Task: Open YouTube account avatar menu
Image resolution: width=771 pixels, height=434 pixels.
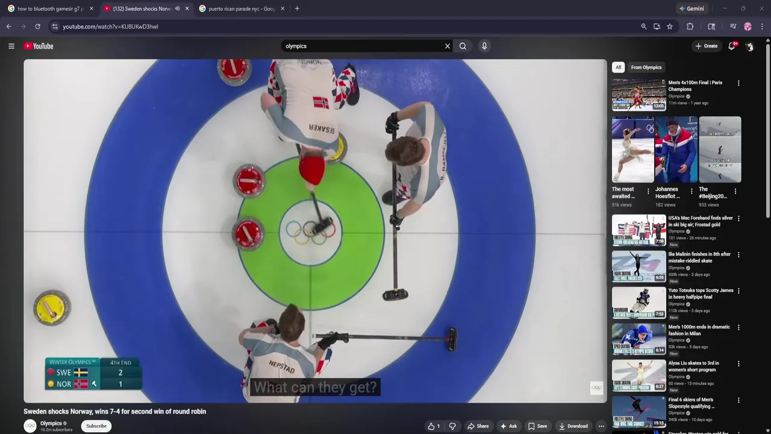Action: pyautogui.click(x=749, y=46)
